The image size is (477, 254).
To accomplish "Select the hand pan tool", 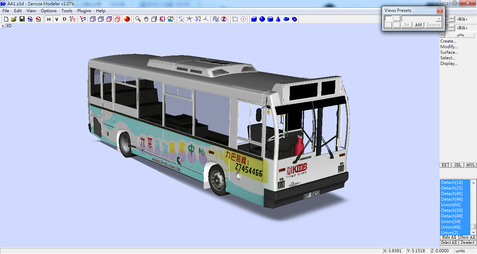I will 146,19.
